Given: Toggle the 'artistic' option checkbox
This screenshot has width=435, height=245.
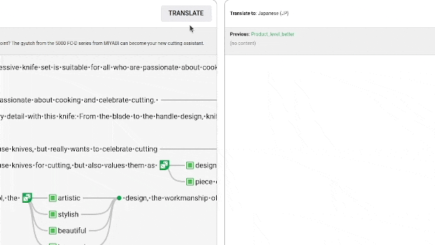Looking at the screenshot, I should pyautogui.click(x=52, y=198).
